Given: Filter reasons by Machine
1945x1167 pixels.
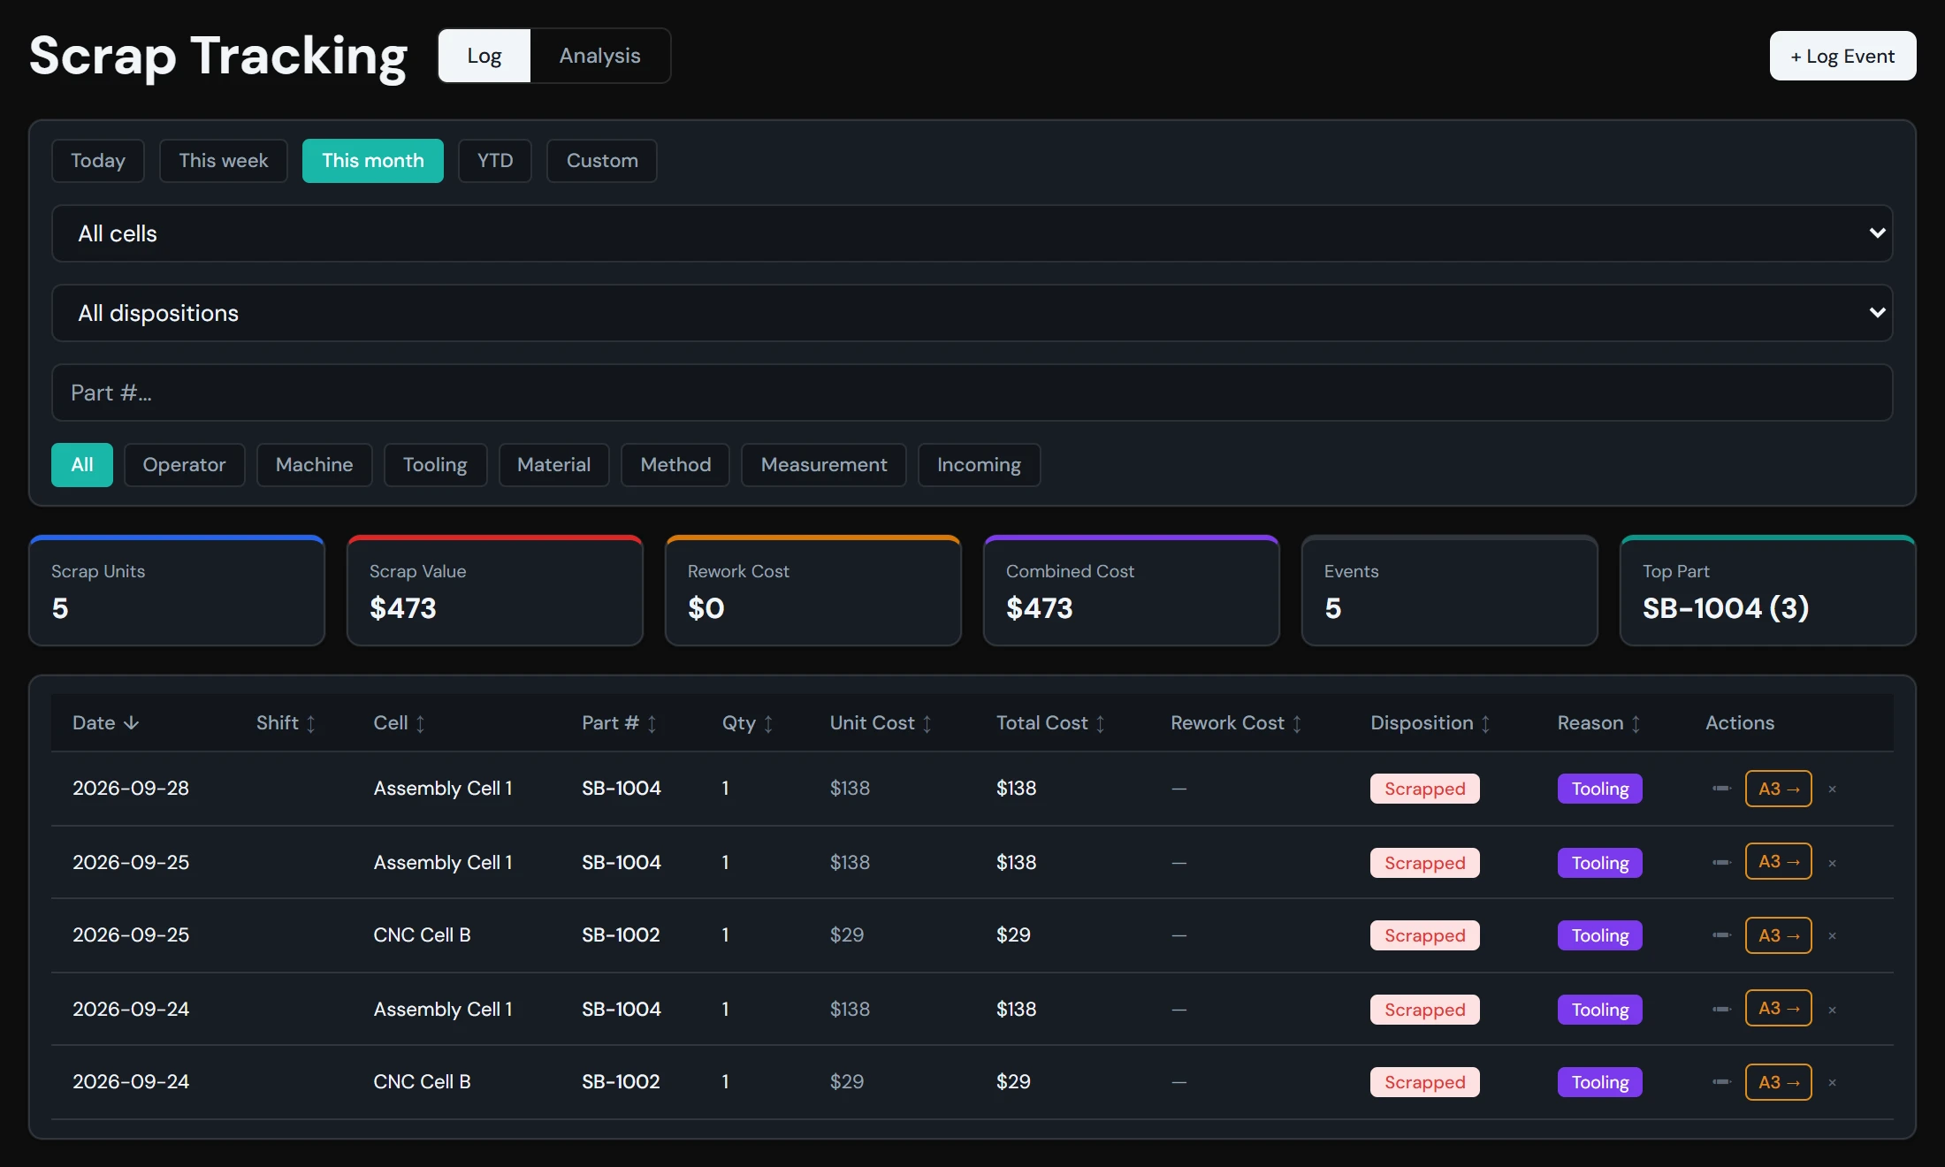Looking at the screenshot, I should [x=314, y=465].
